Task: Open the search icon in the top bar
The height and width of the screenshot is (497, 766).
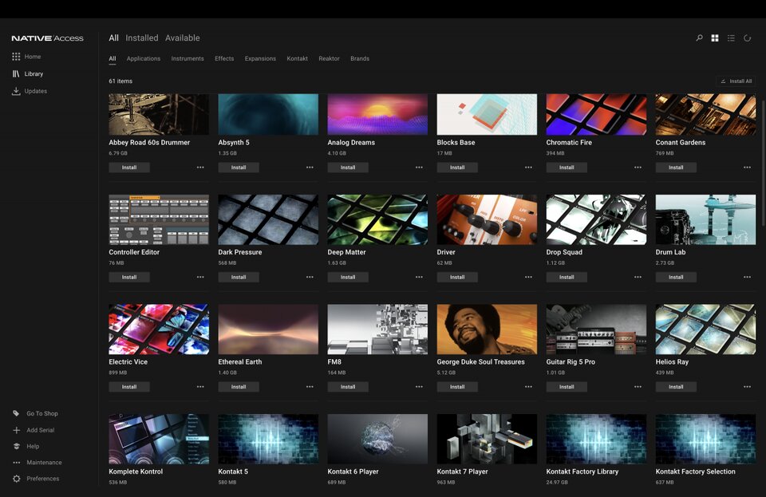Action: tap(697, 37)
